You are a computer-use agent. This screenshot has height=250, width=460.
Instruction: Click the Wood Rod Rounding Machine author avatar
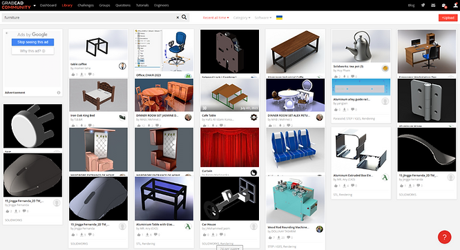point(320,229)
